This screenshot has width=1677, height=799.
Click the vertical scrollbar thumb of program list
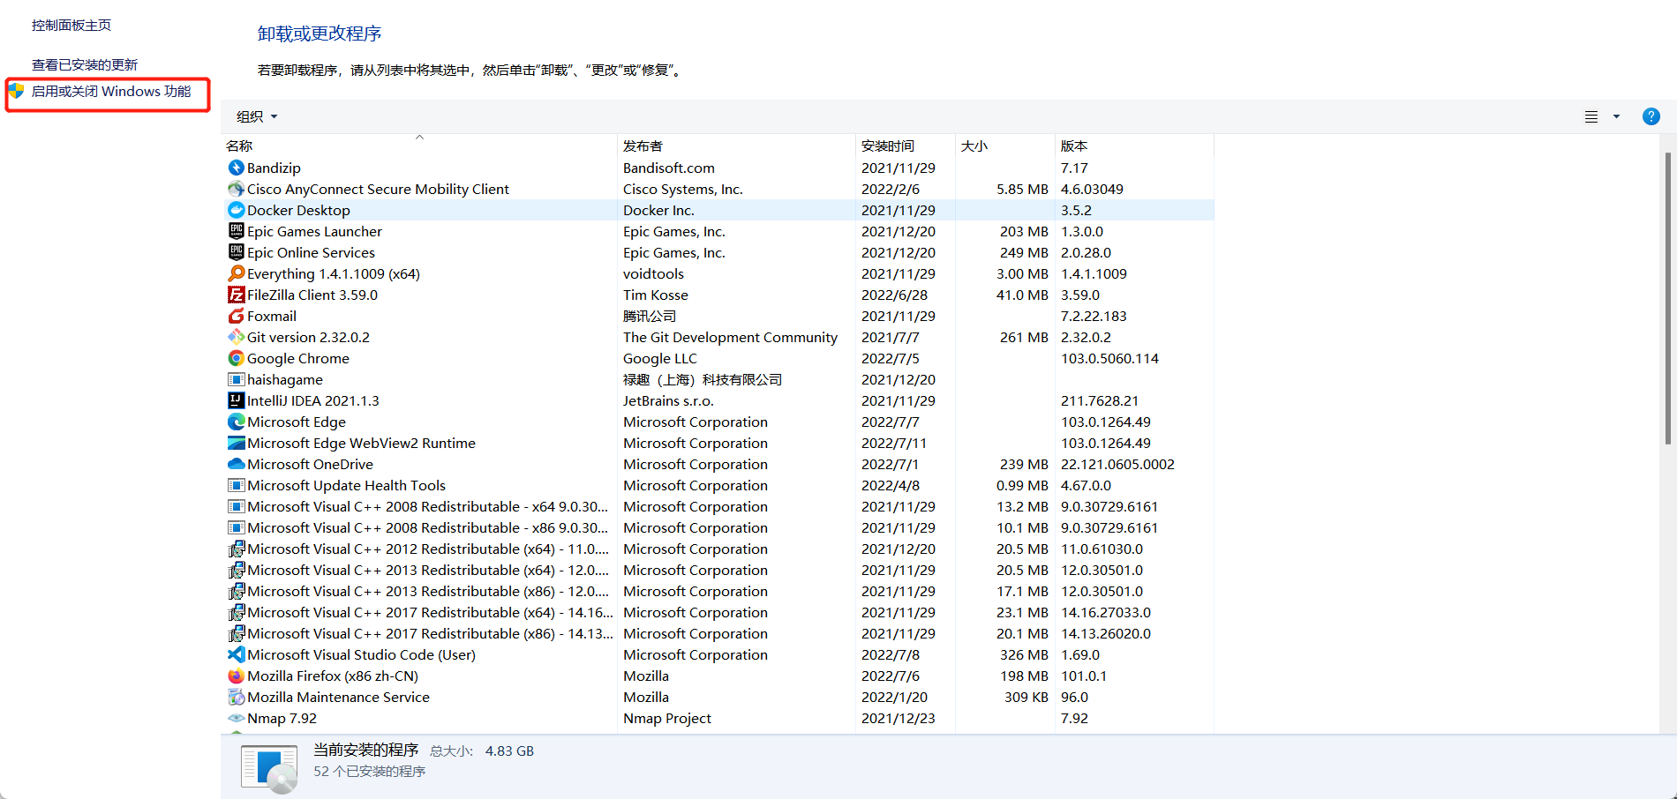pyautogui.click(x=1668, y=298)
